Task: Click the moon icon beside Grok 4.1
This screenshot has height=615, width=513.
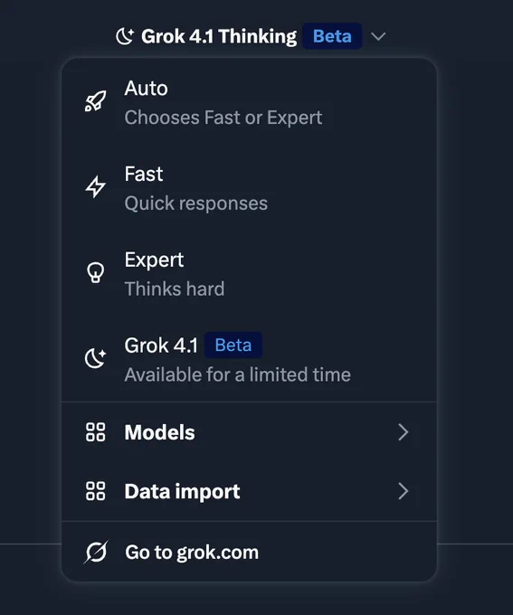Action: point(95,358)
